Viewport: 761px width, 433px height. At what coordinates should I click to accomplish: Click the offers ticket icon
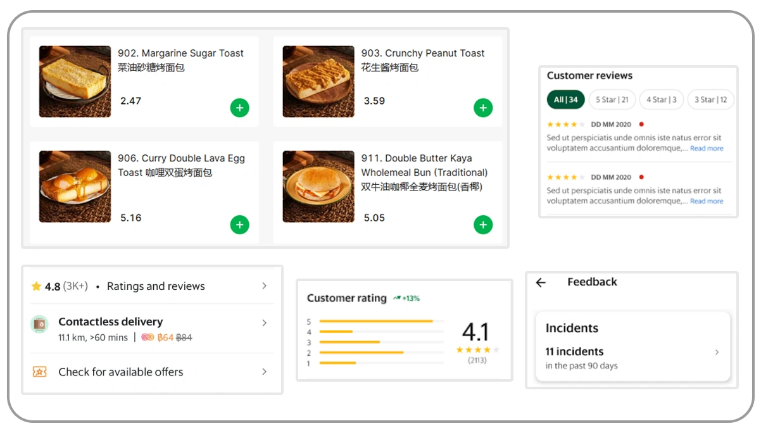click(39, 373)
